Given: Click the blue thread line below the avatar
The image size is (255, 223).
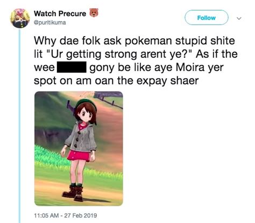Looking at the screenshot, I should tap(20, 126).
